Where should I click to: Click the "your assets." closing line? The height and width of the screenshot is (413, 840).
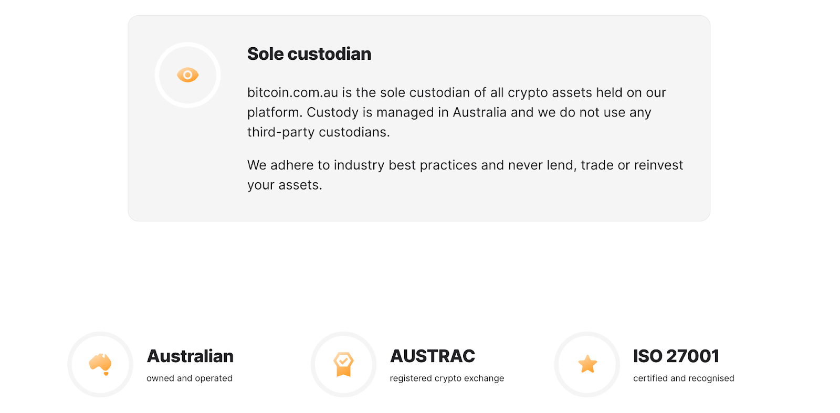point(285,185)
